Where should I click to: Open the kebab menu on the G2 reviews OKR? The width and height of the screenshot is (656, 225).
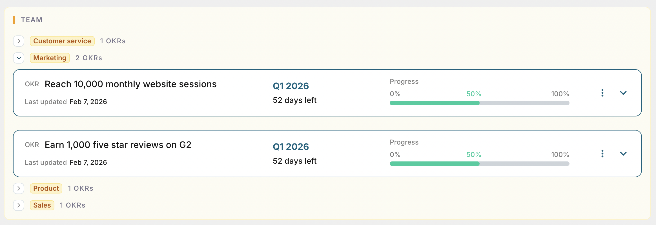[602, 154]
